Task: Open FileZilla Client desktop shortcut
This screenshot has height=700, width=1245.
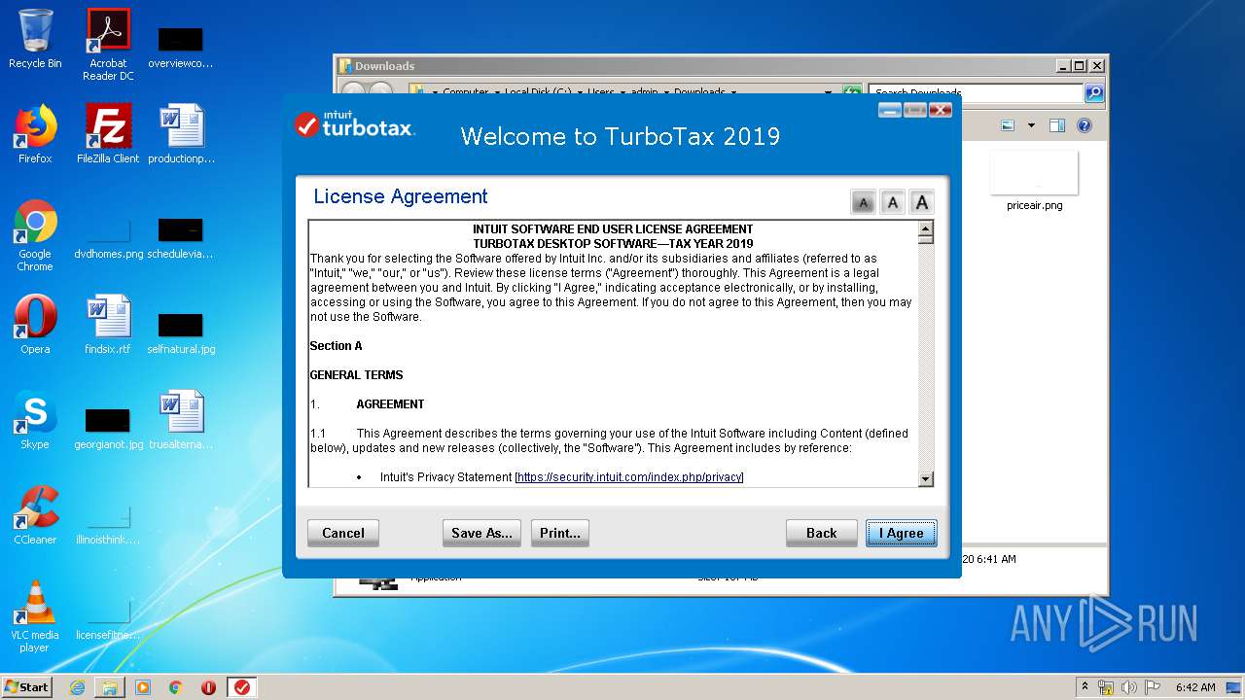Action: [x=108, y=133]
